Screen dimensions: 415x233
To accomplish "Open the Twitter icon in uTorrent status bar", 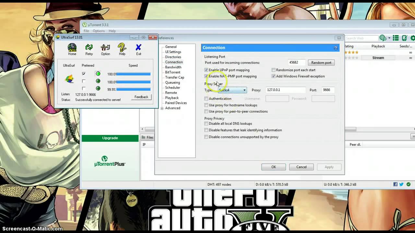I will [x=401, y=184].
